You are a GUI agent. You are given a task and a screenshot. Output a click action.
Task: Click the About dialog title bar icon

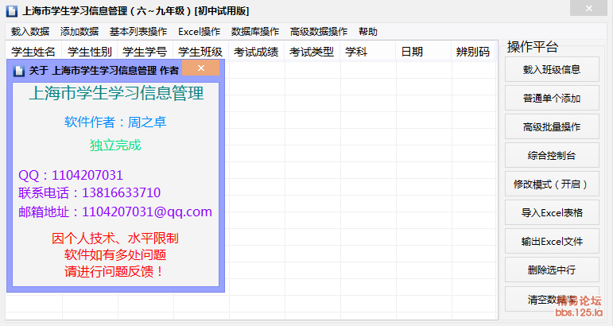(x=19, y=71)
